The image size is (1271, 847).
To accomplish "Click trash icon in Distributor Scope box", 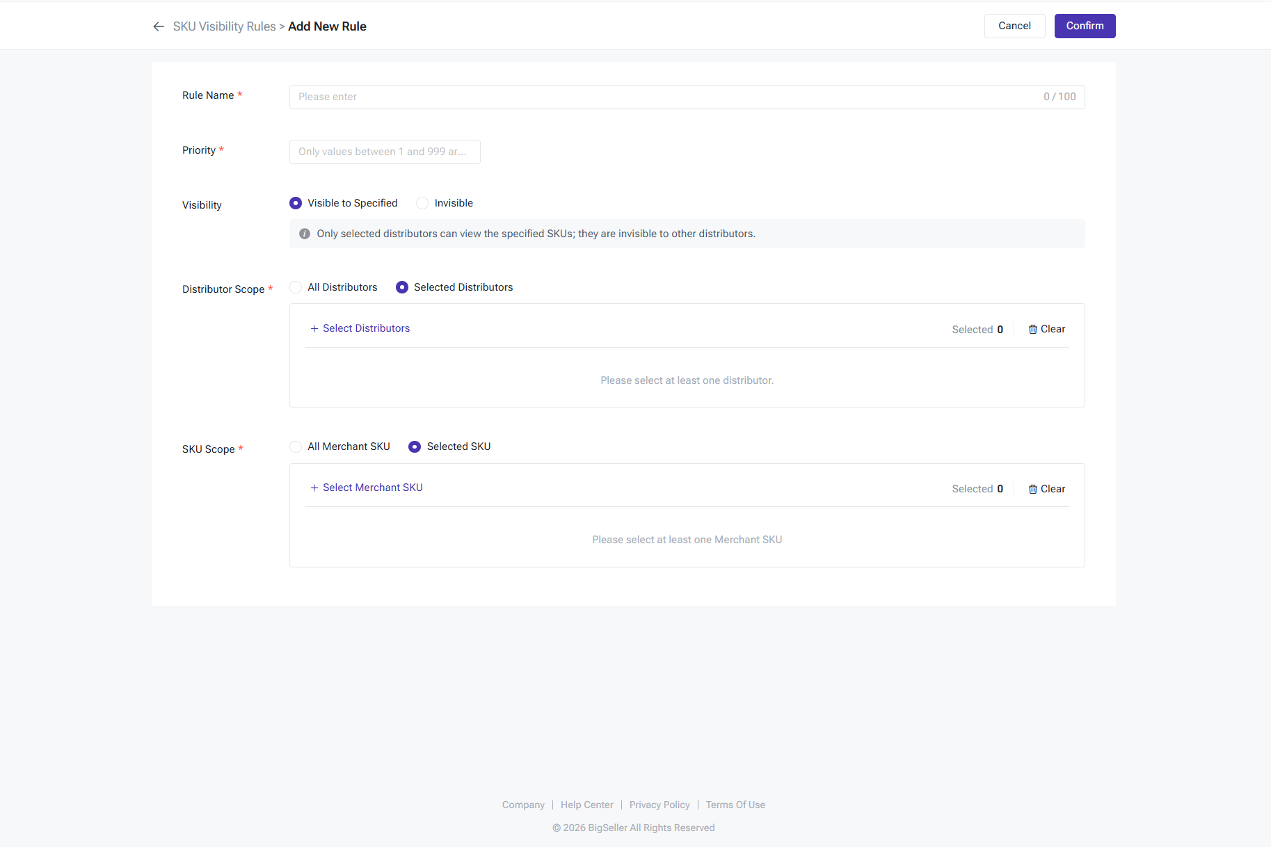I will [x=1033, y=330].
